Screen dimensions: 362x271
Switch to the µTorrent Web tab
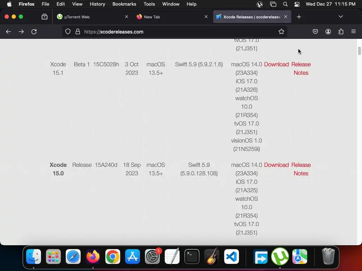click(92, 17)
